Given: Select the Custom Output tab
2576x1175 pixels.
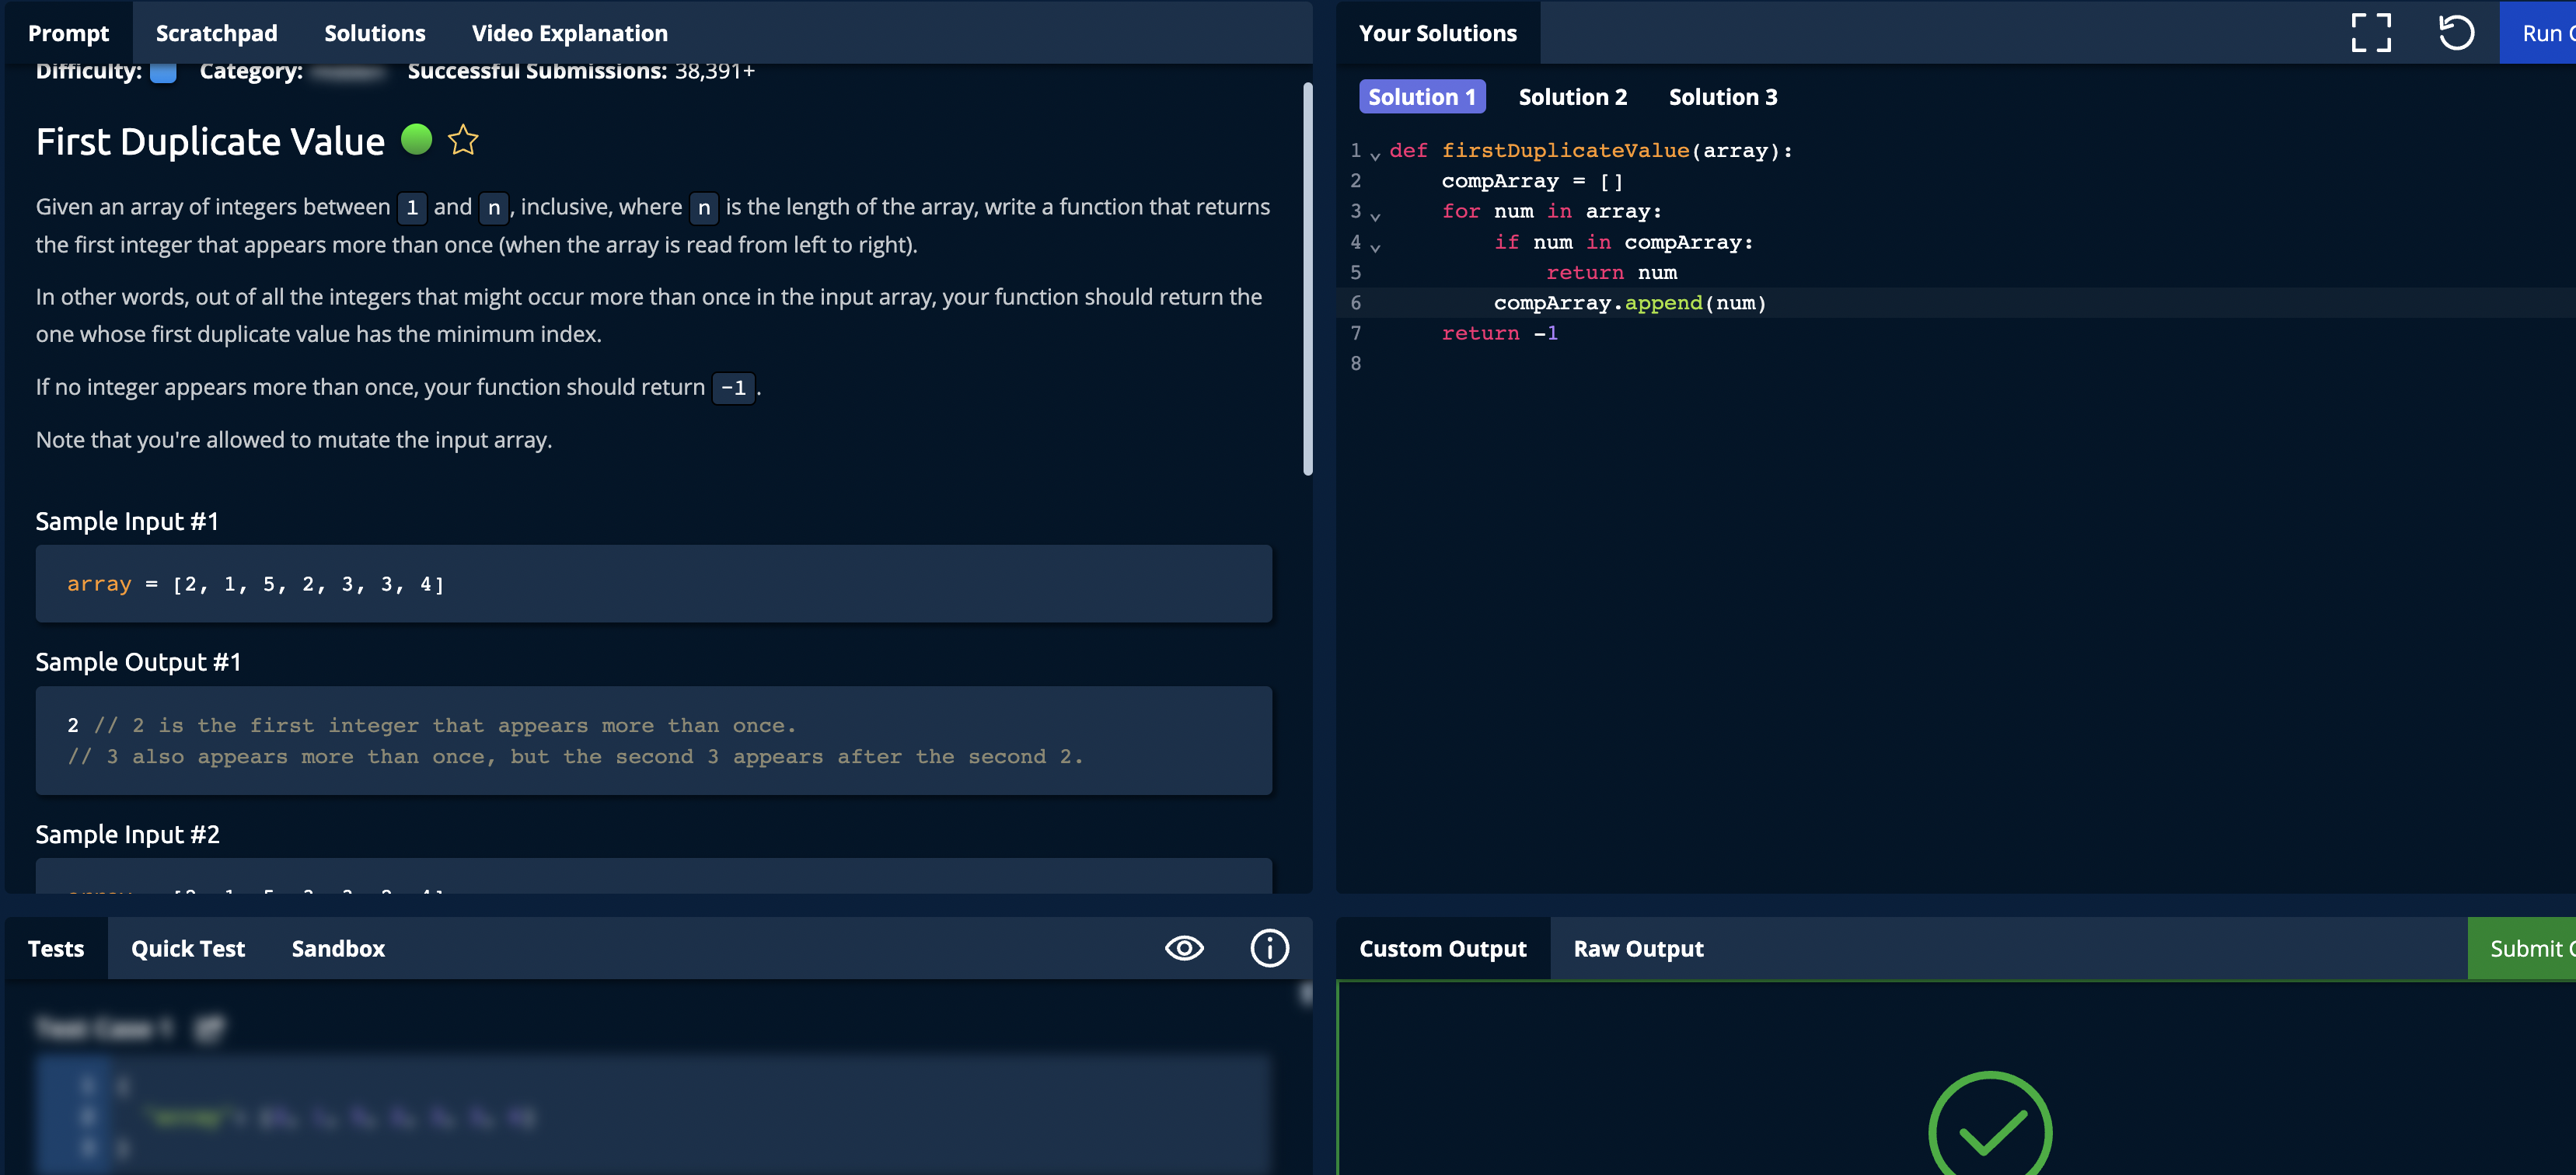Looking at the screenshot, I should pos(1442,948).
